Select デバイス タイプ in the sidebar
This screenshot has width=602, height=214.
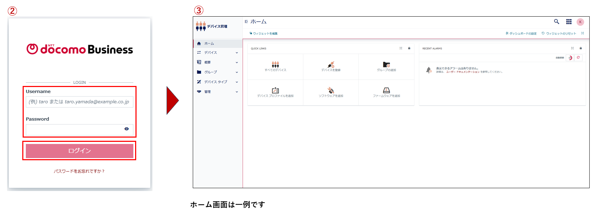coord(216,82)
